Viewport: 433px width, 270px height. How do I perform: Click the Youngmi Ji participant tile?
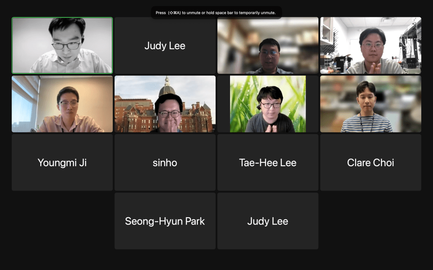(62, 162)
